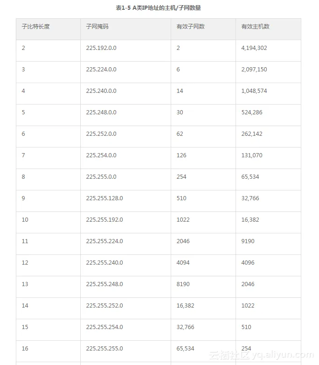Screen dimensions: 319x365
Task: Click the 225.255.128.0 mask cell
Action: [x=104, y=198]
